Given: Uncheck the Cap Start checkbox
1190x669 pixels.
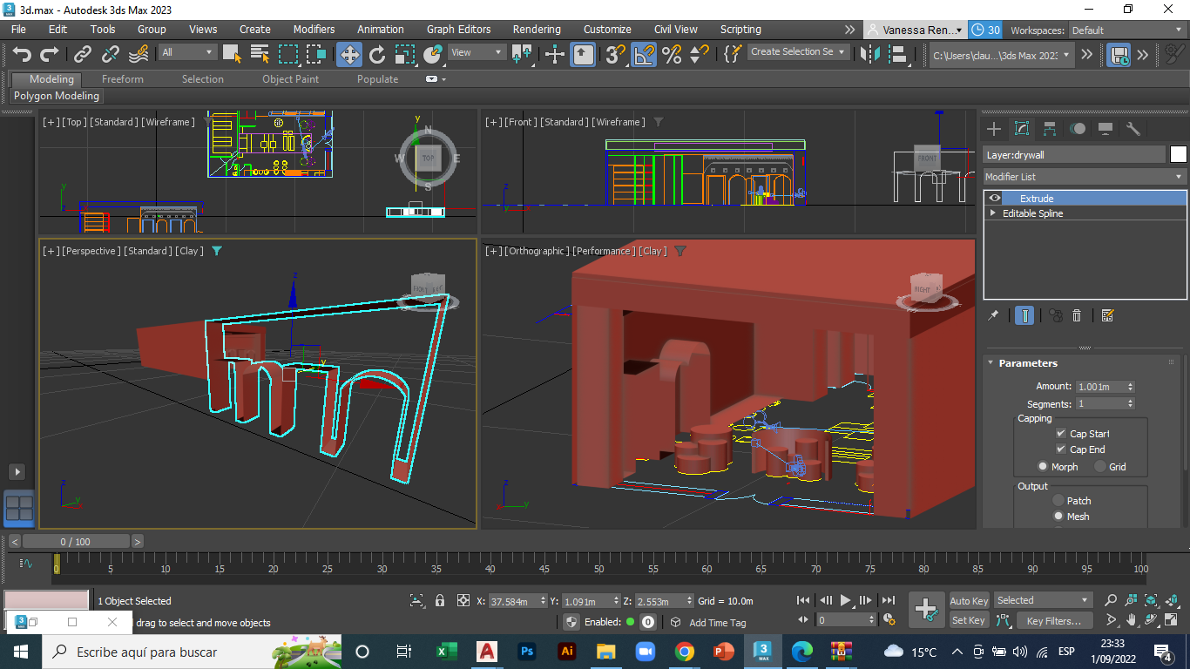Looking at the screenshot, I should click(x=1061, y=434).
